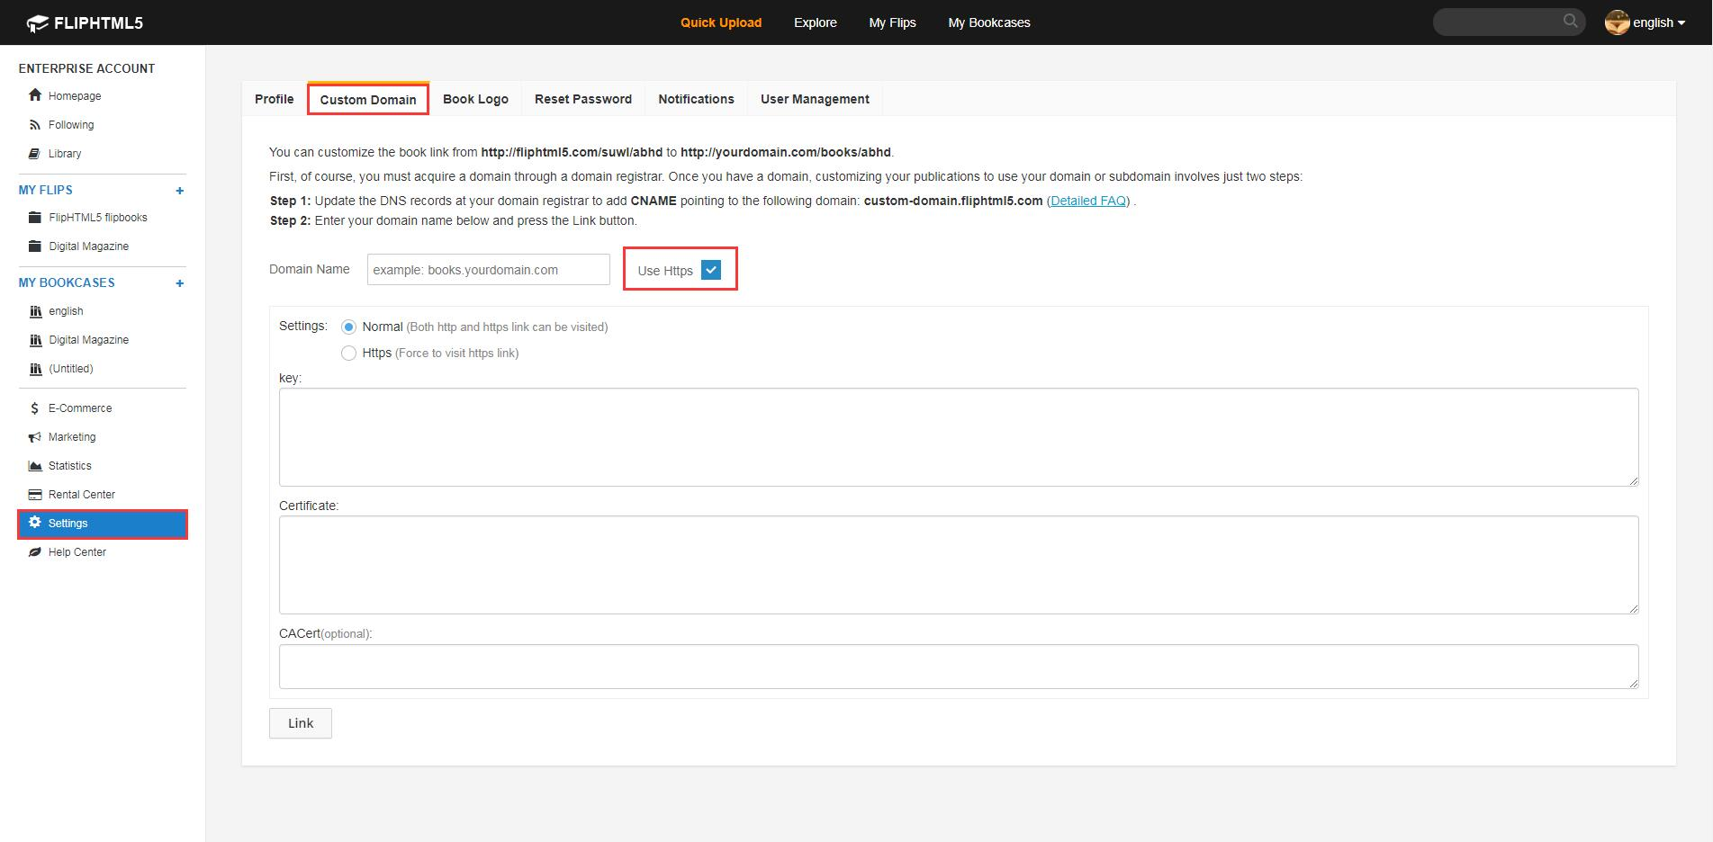
Task: Click inside the CACert optional text area
Action: [959, 667]
